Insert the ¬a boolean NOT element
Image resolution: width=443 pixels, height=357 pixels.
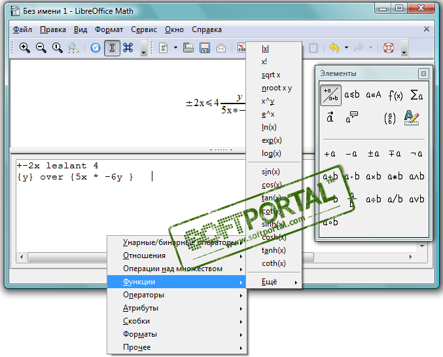click(416, 154)
